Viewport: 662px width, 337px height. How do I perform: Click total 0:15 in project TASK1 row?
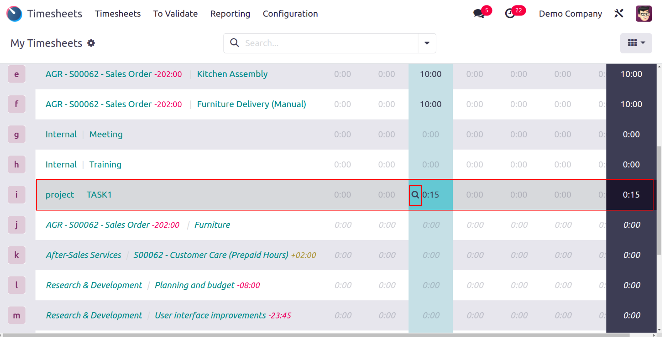click(631, 195)
